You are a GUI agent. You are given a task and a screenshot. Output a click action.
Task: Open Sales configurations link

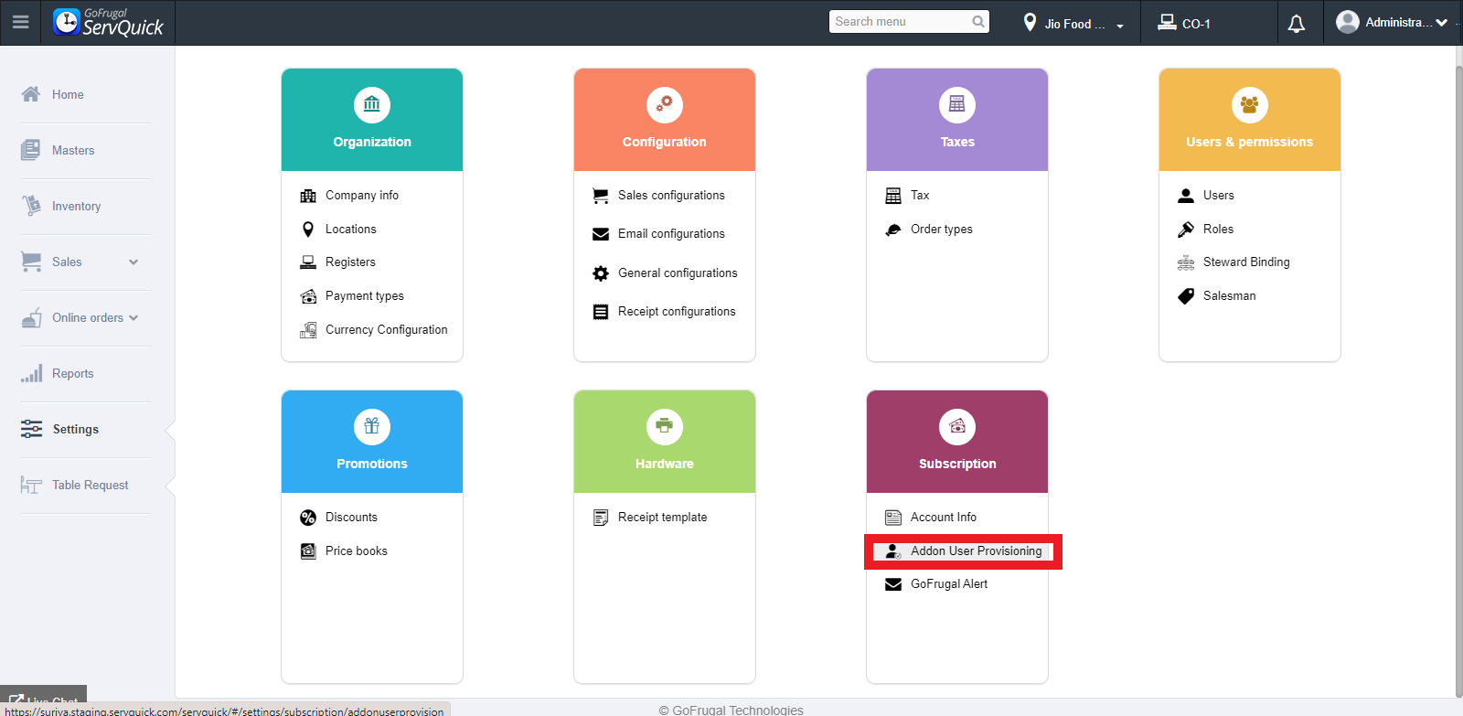pyautogui.click(x=671, y=196)
